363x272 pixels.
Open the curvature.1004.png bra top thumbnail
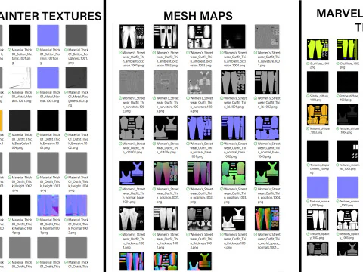(x=200, y=82)
